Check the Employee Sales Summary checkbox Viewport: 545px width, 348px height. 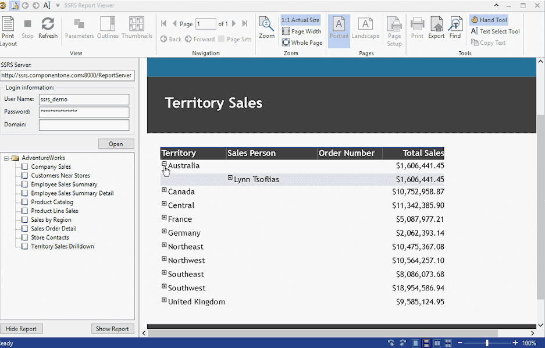24,184
